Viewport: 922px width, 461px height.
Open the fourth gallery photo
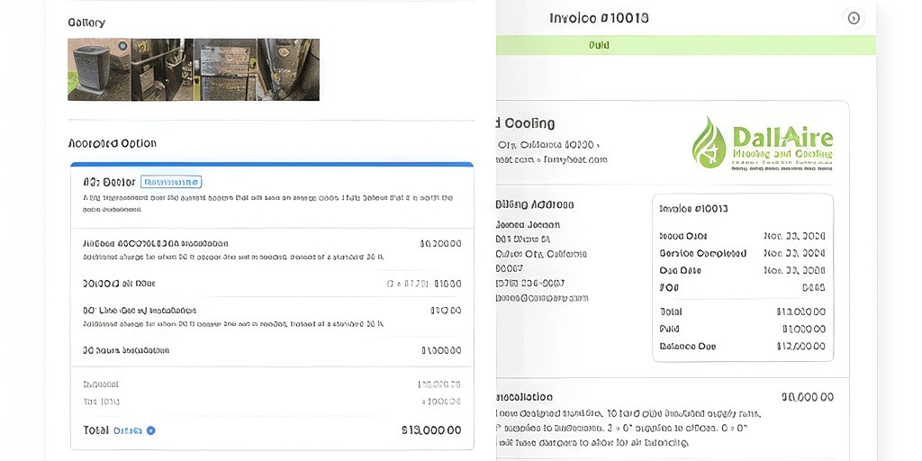click(288, 69)
